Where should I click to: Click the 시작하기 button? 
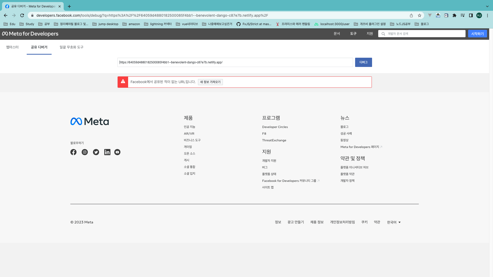pyautogui.click(x=478, y=34)
